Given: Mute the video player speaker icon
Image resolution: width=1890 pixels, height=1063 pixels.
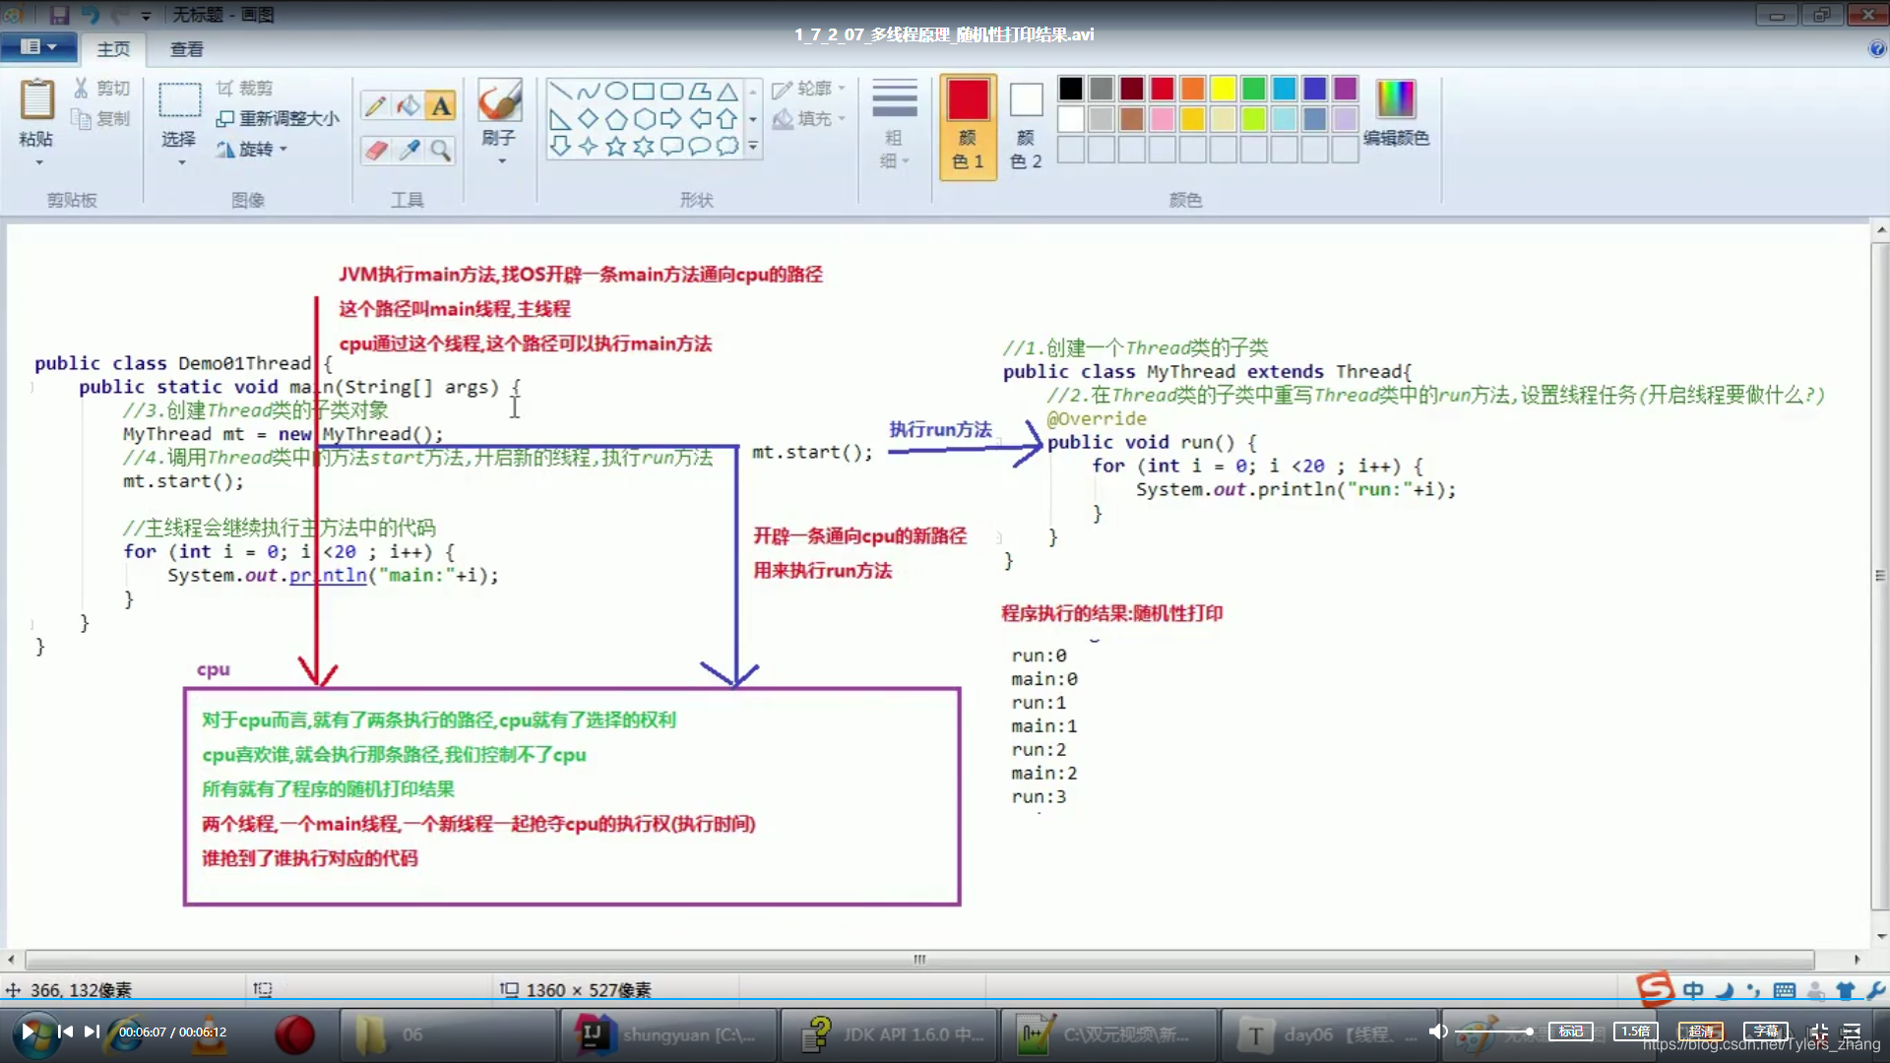Looking at the screenshot, I should click(1438, 1032).
